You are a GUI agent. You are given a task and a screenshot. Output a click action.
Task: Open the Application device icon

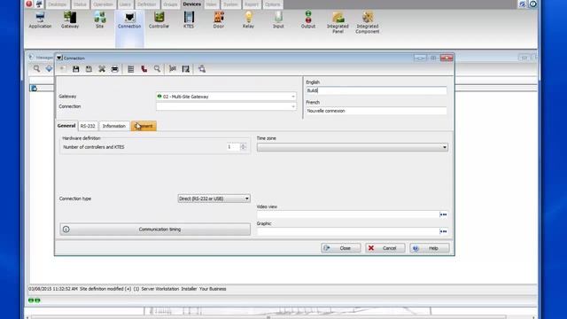point(40,20)
